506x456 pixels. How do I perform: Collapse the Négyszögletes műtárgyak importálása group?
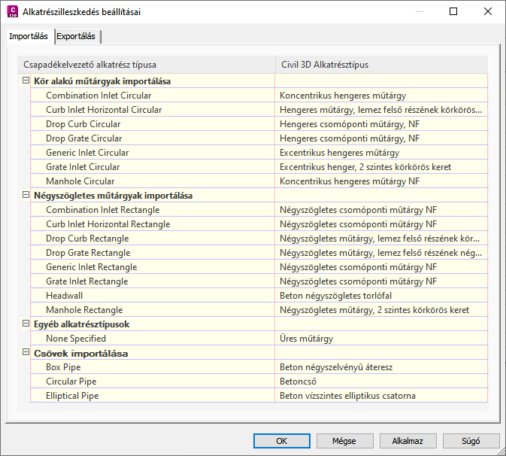point(26,196)
